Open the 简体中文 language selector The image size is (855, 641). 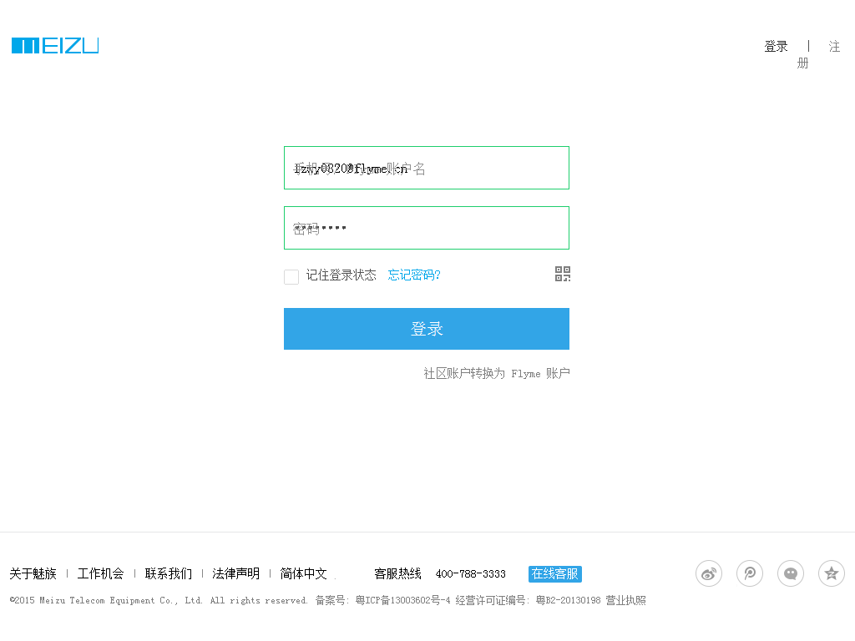[x=304, y=573]
